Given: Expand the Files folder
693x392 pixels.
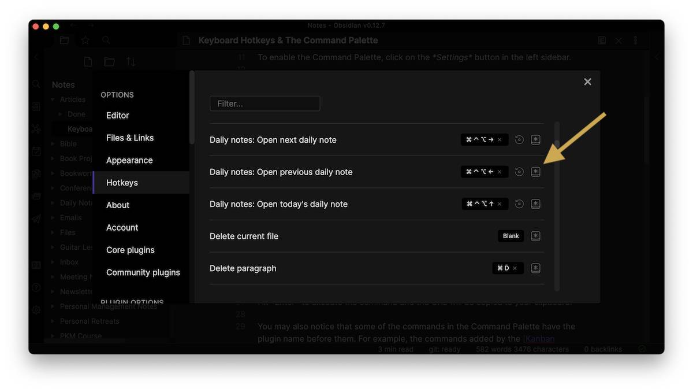Looking at the screenshot, I should [54, 232].
